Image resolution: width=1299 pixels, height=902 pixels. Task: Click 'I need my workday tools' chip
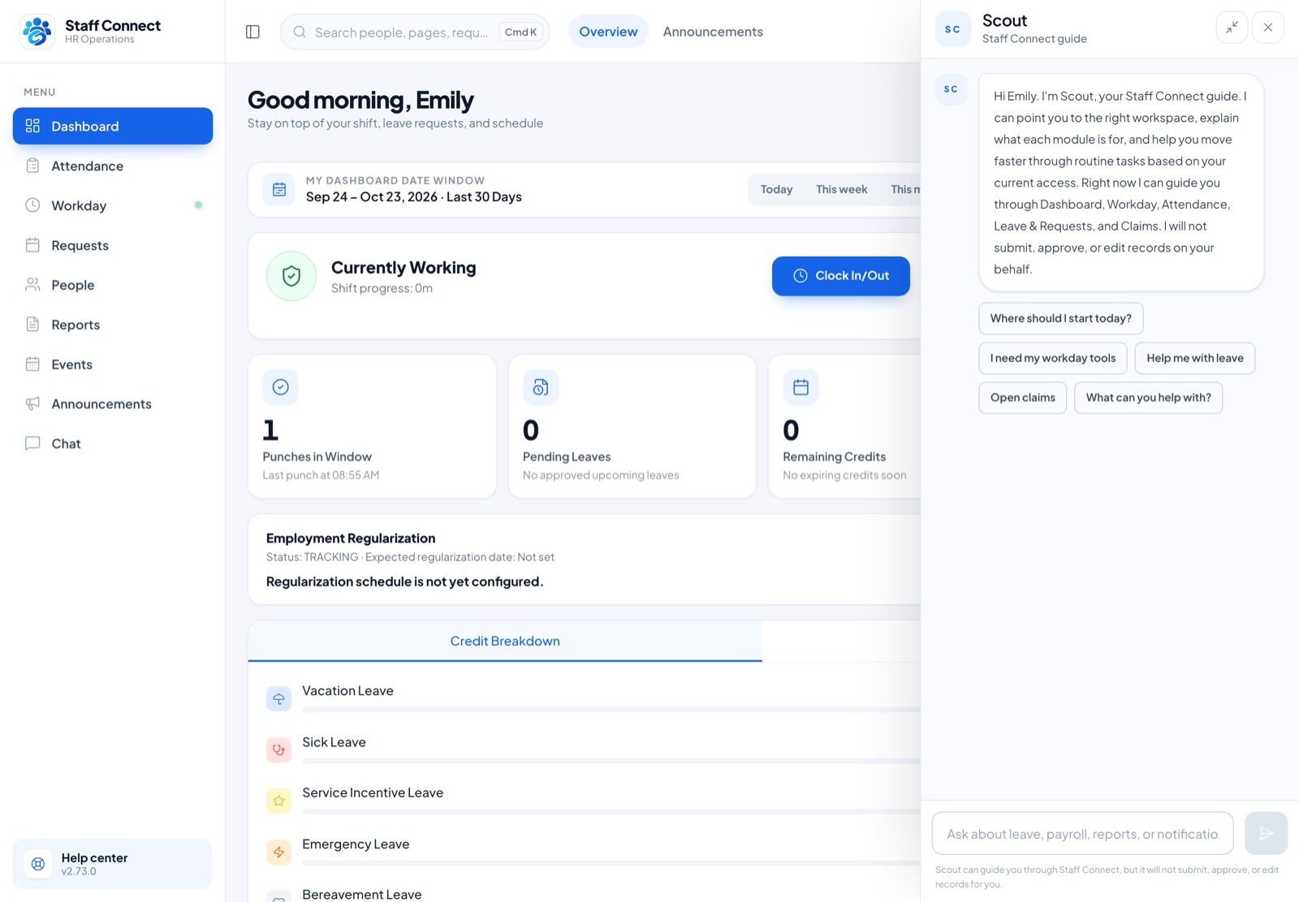(x=1053, y=358)
